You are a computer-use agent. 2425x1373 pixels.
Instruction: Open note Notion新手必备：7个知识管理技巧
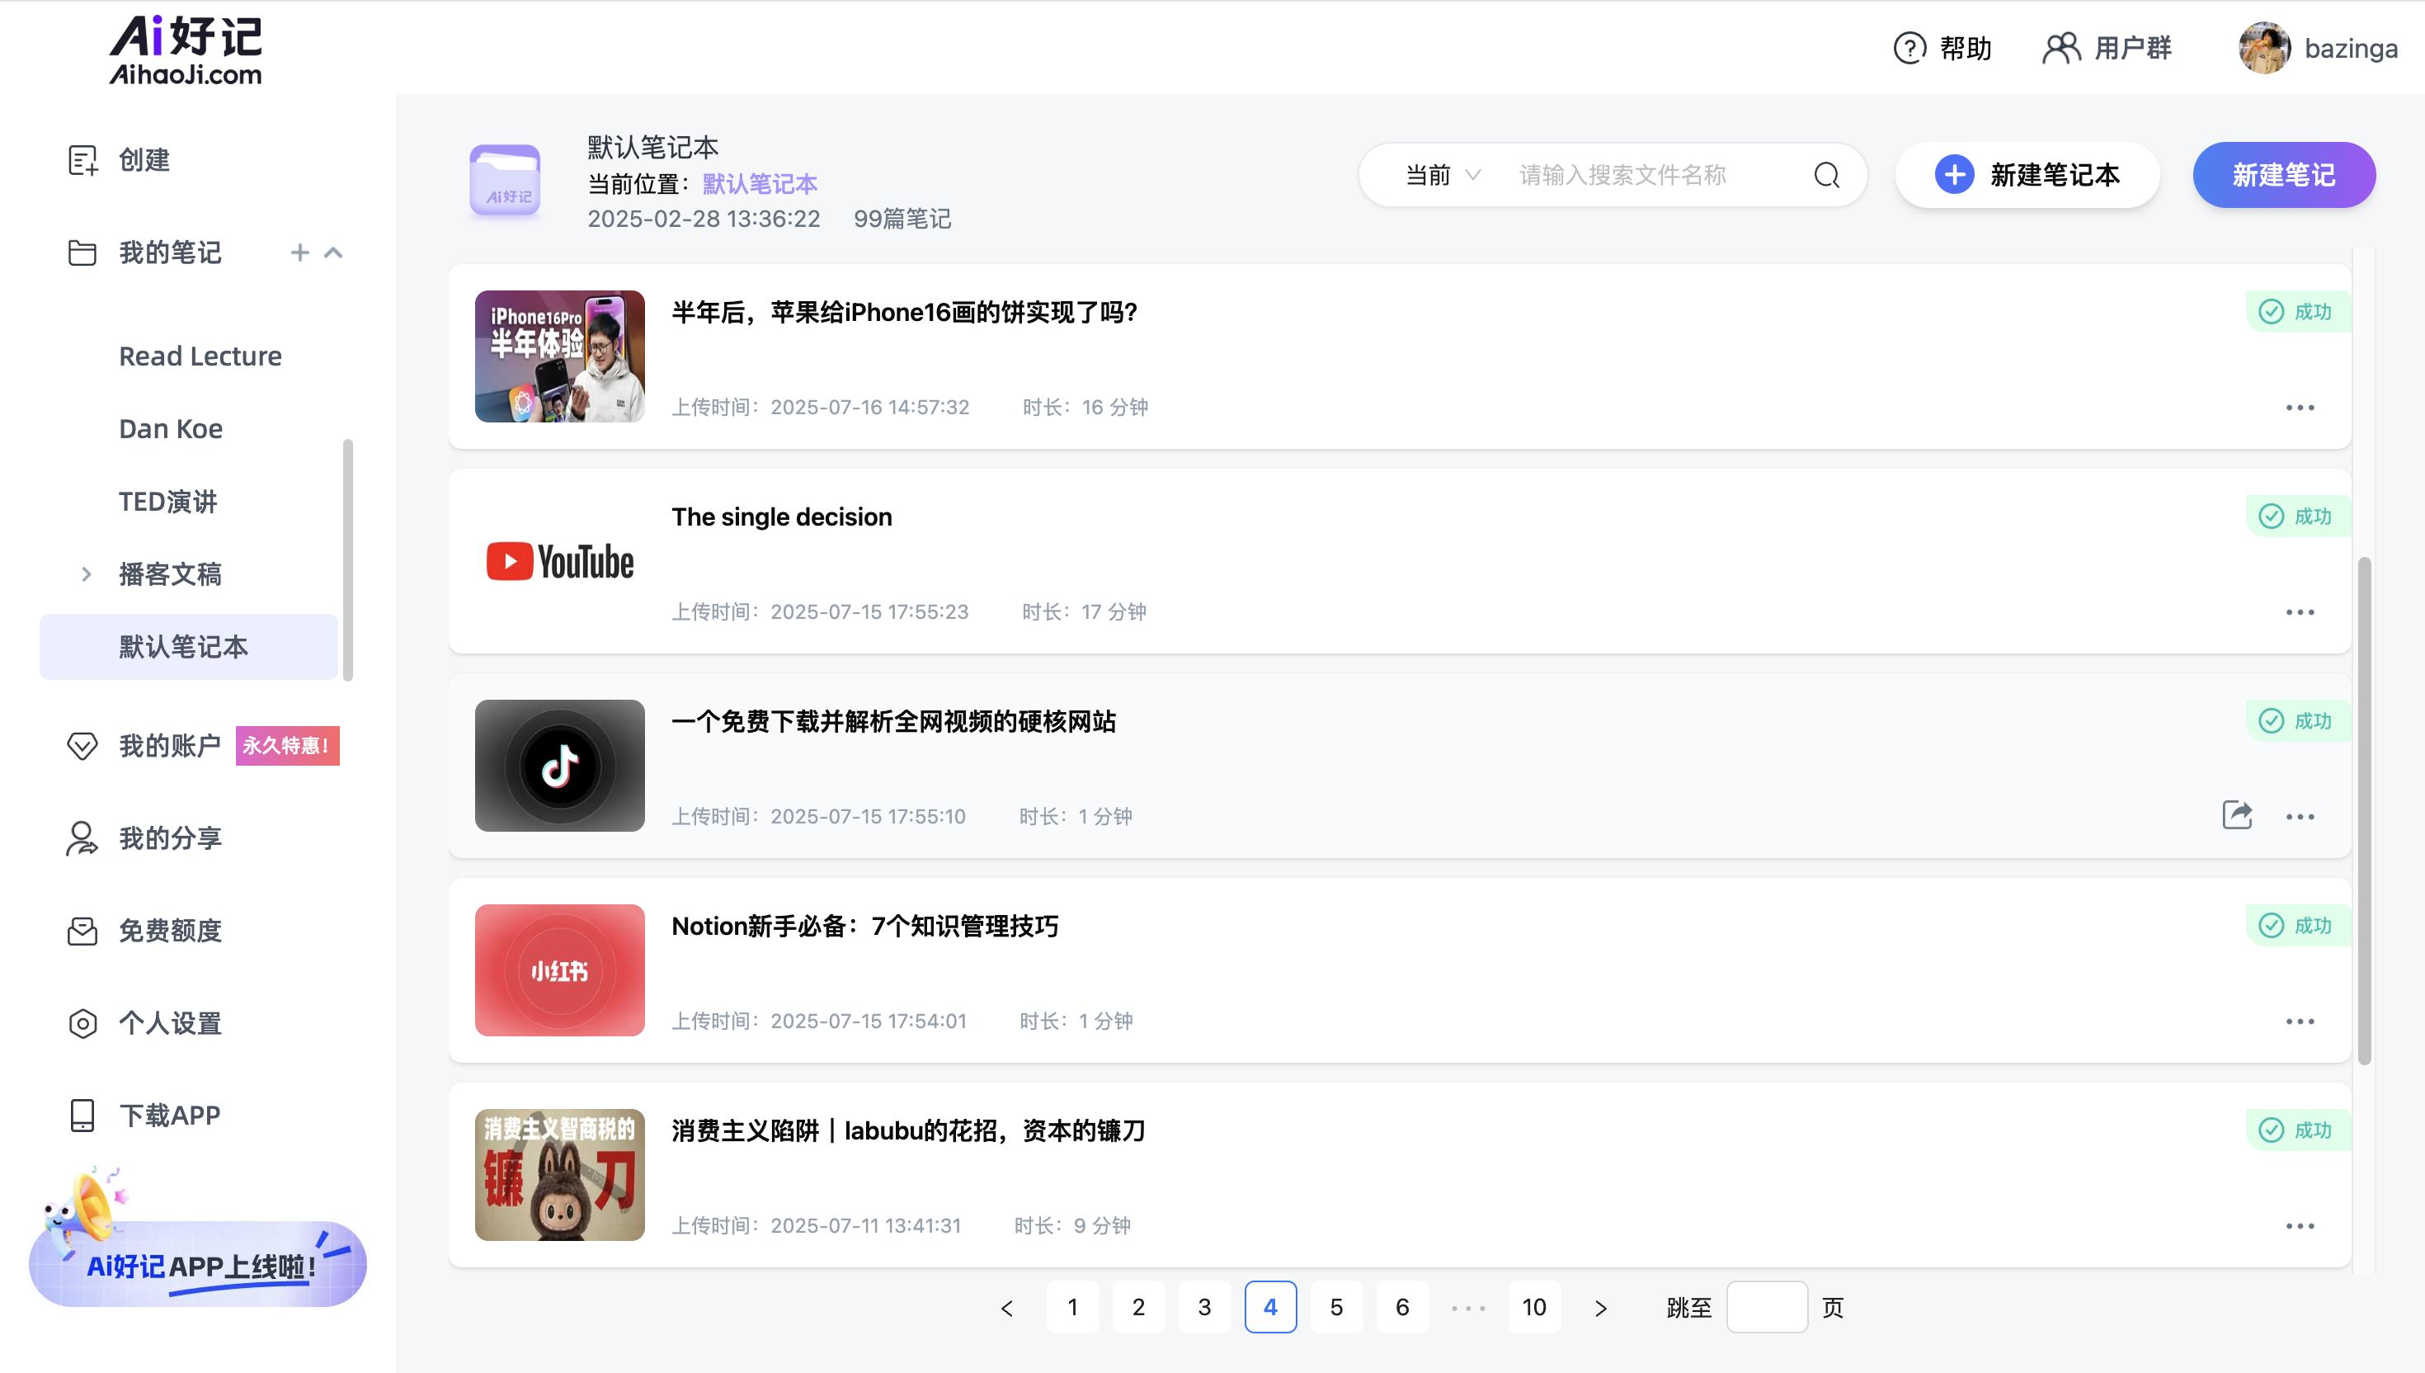[x=865, y=926]
